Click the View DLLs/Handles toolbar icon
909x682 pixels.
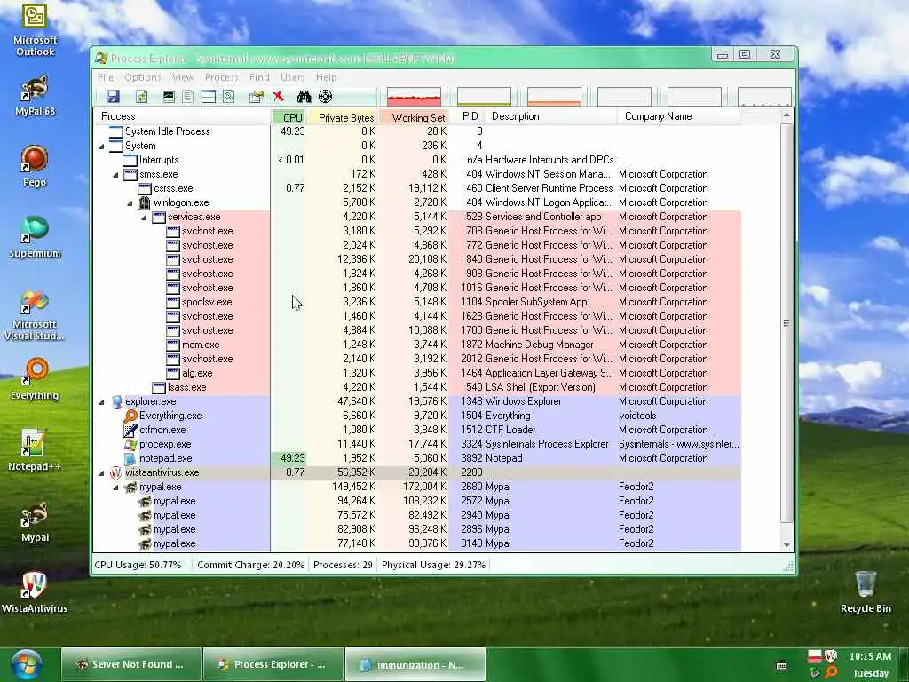click(228, 96)
